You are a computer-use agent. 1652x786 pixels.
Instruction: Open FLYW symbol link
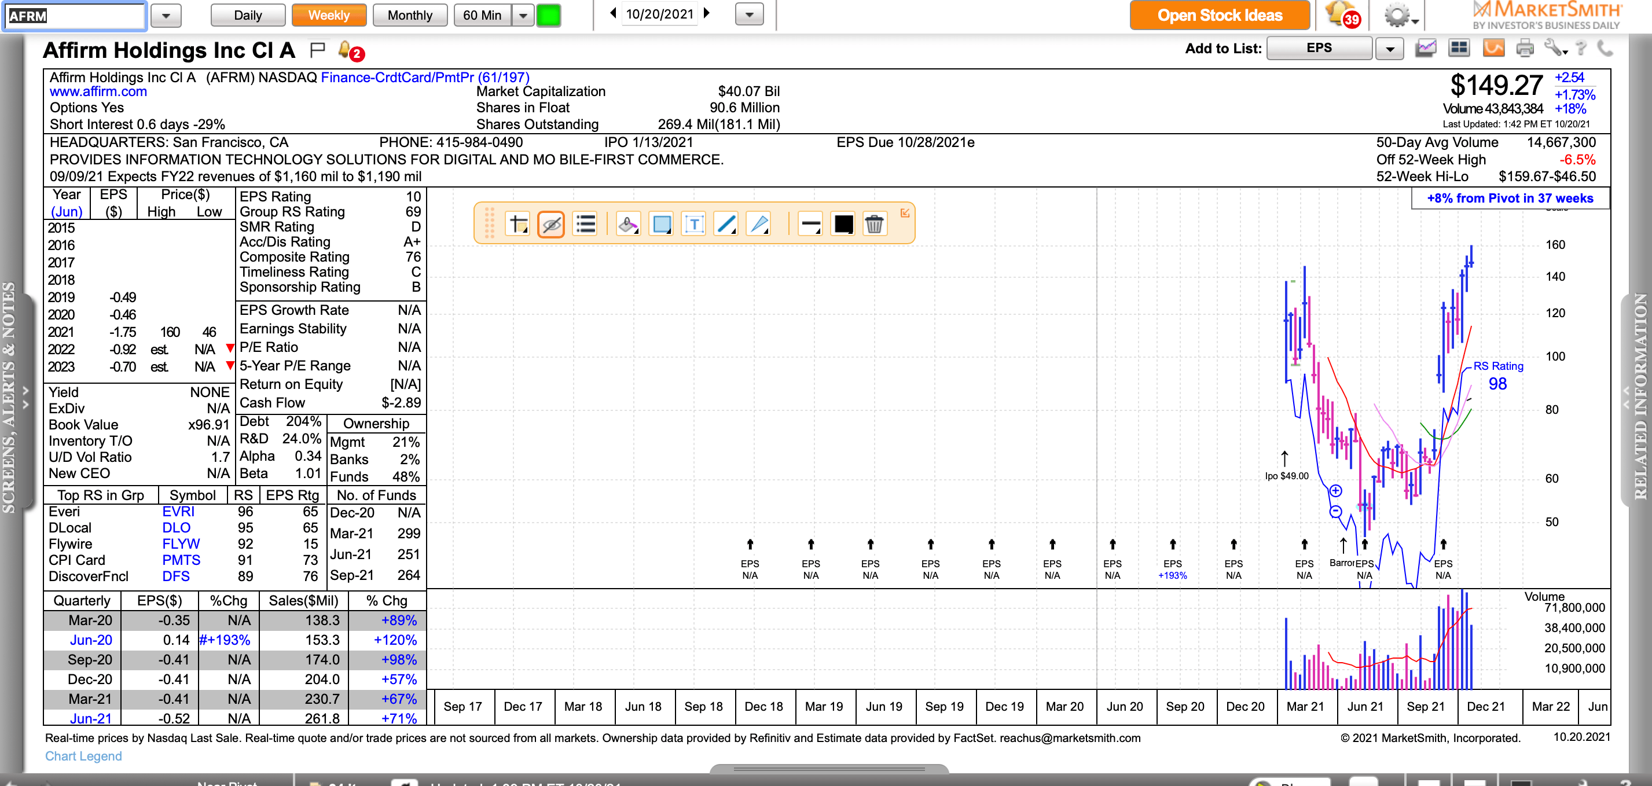180,543
